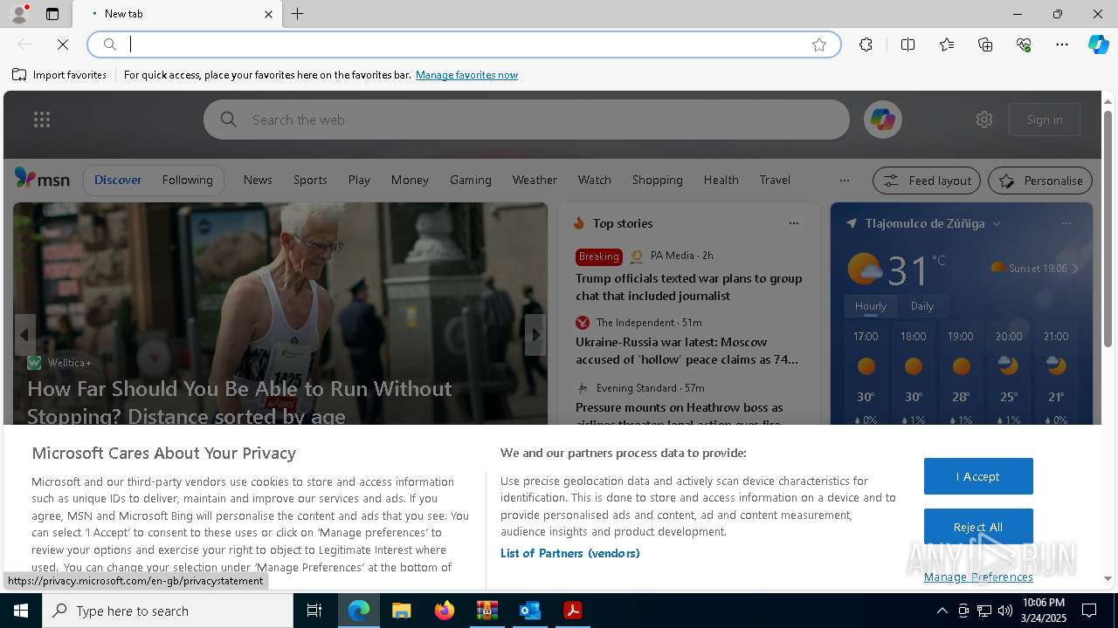Click the Search the web field
This screenshot has width=1118, height=628.
[526, 119]
